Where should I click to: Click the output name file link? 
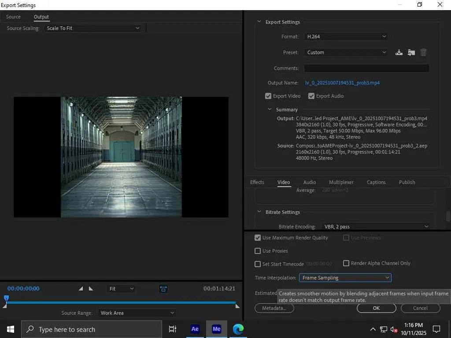pos(342,83)
